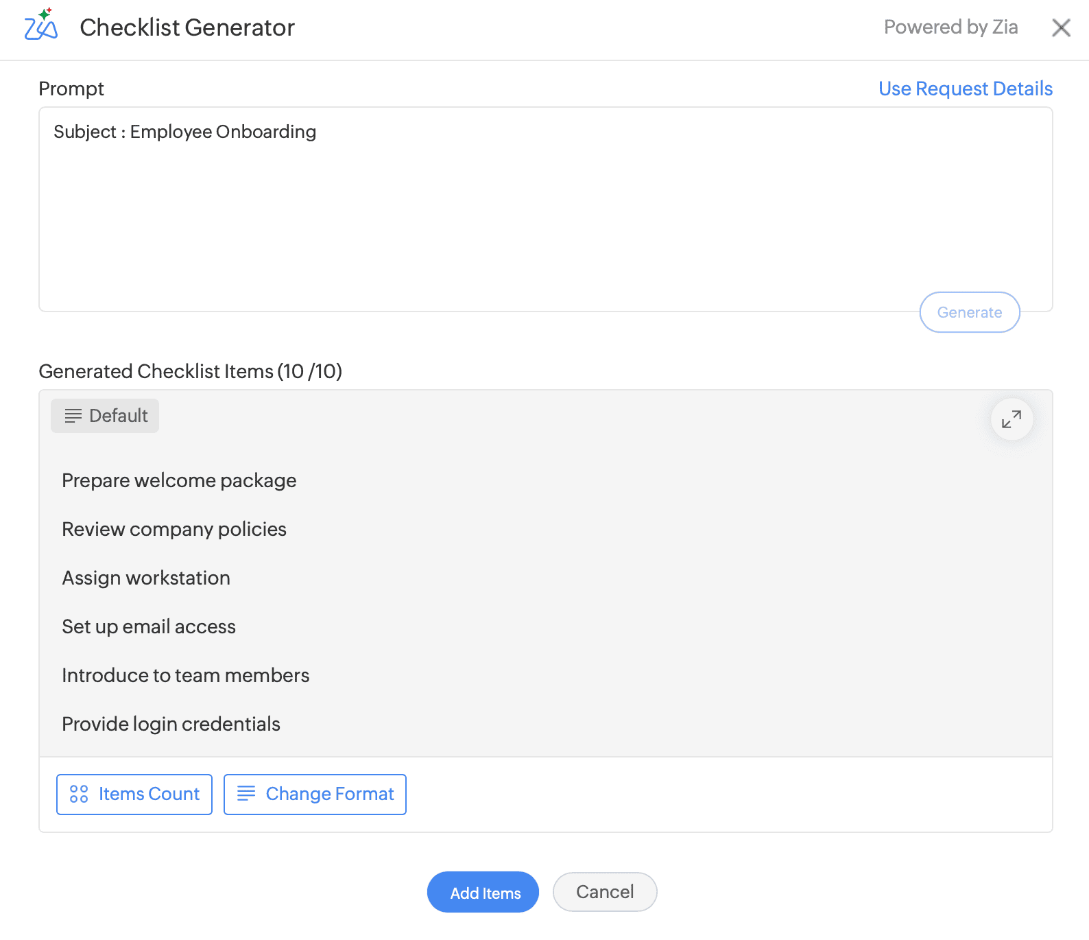The width and height of the screenshot is (1089, 940).
Task: Select the Default format tab
Action: (x=105, y=416)
